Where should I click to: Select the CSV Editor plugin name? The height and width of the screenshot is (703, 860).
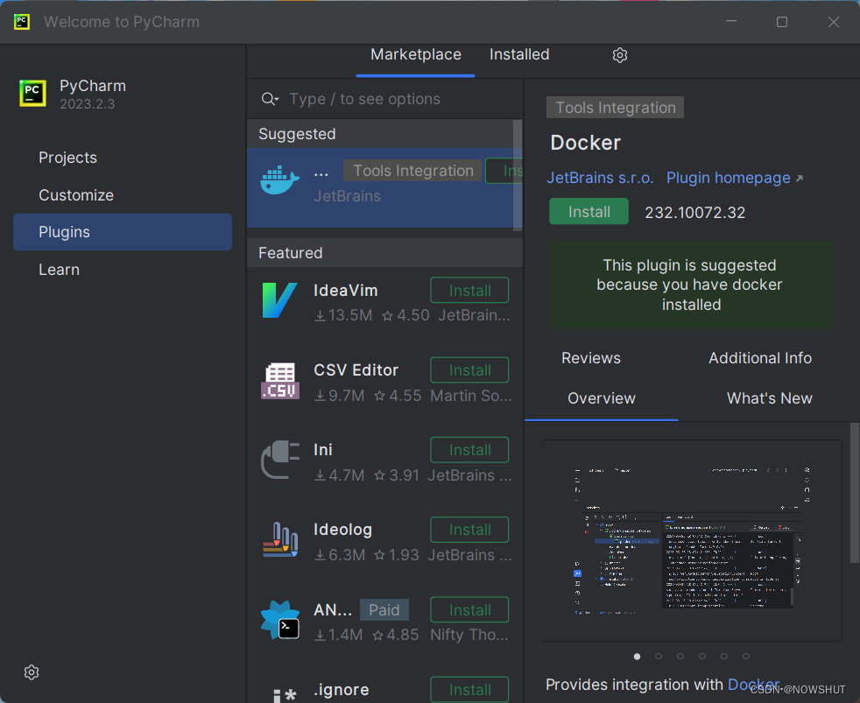(x=356, y=370)
